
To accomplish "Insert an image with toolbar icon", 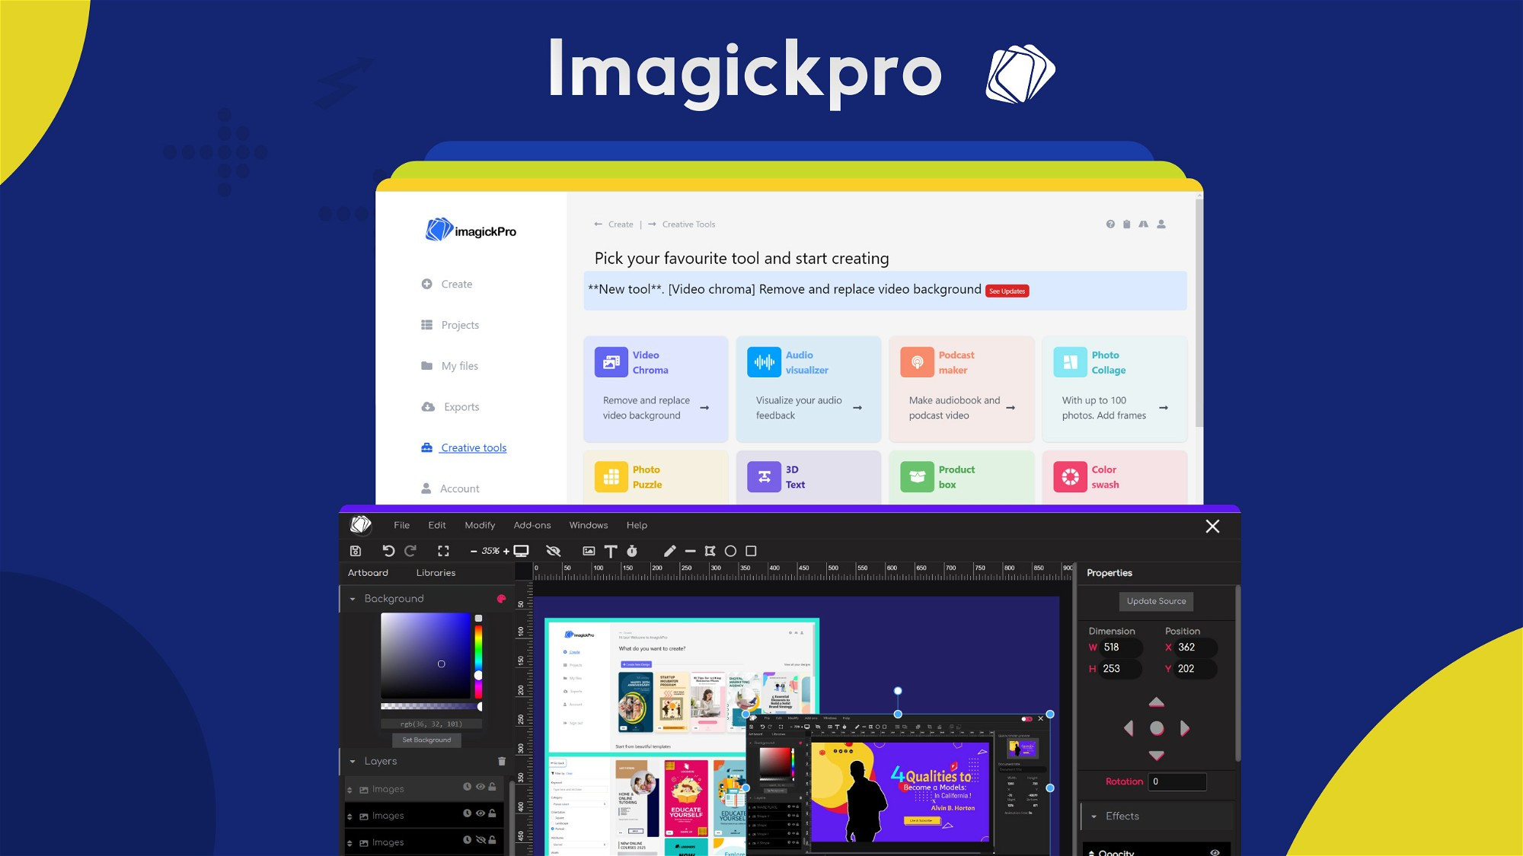I will (589, 551).
